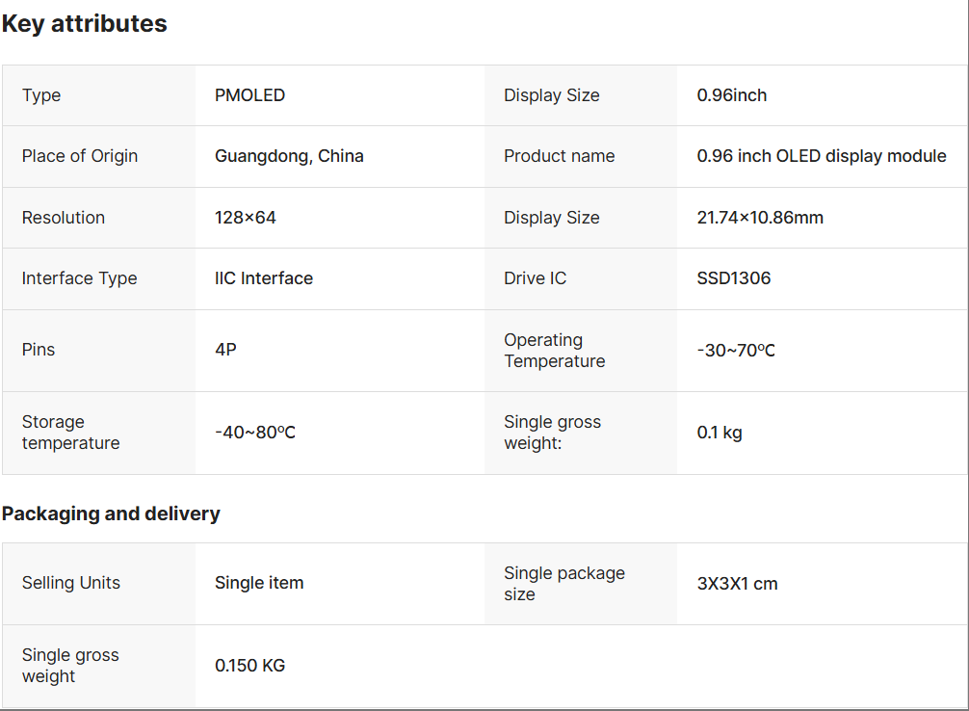This screenshot has height=711, width=969.
Task: Click the 0.1 kg weight value
Action: (x=719, y=433)
